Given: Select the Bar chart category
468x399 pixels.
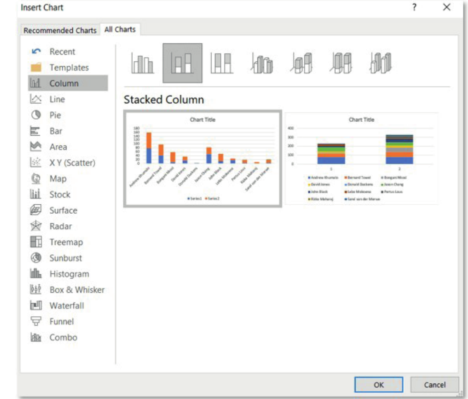Looking at the screenshot, I should coord(68,131).
